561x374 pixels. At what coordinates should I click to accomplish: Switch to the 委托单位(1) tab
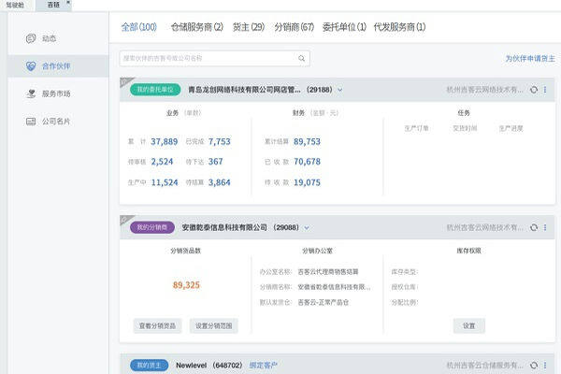tap(344, 27)
